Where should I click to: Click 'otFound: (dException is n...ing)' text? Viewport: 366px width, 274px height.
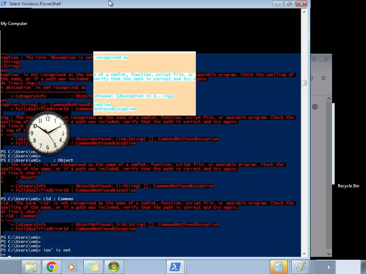coord(133,96)
